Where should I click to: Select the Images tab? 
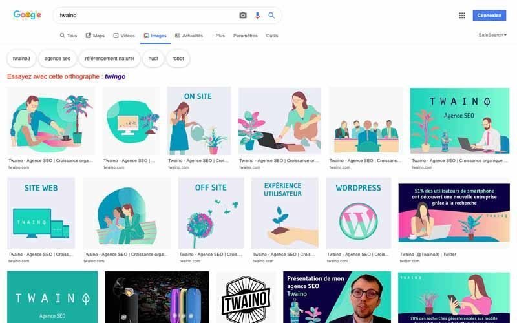pyautogui.click(x=155, y=36)
